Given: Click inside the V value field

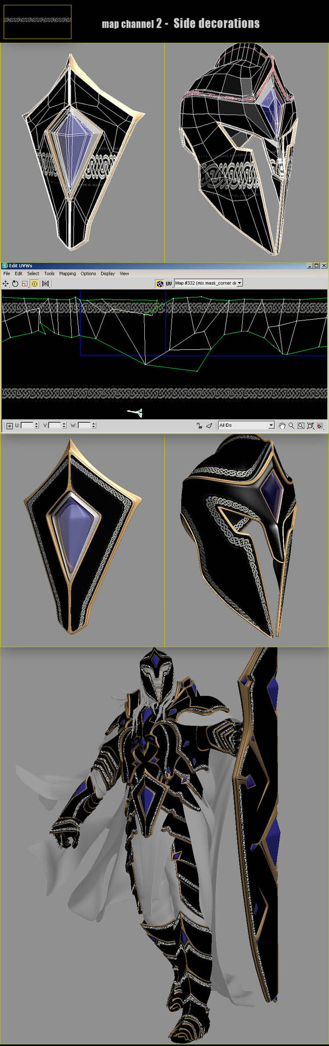Looking at the screenshot, I should tap(54, 425).
